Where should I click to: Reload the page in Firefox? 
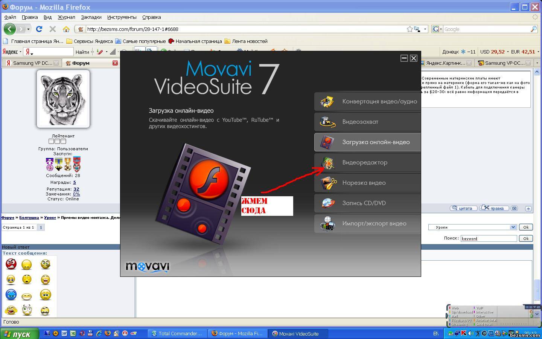pyautogui.click(x=39, y=29)
